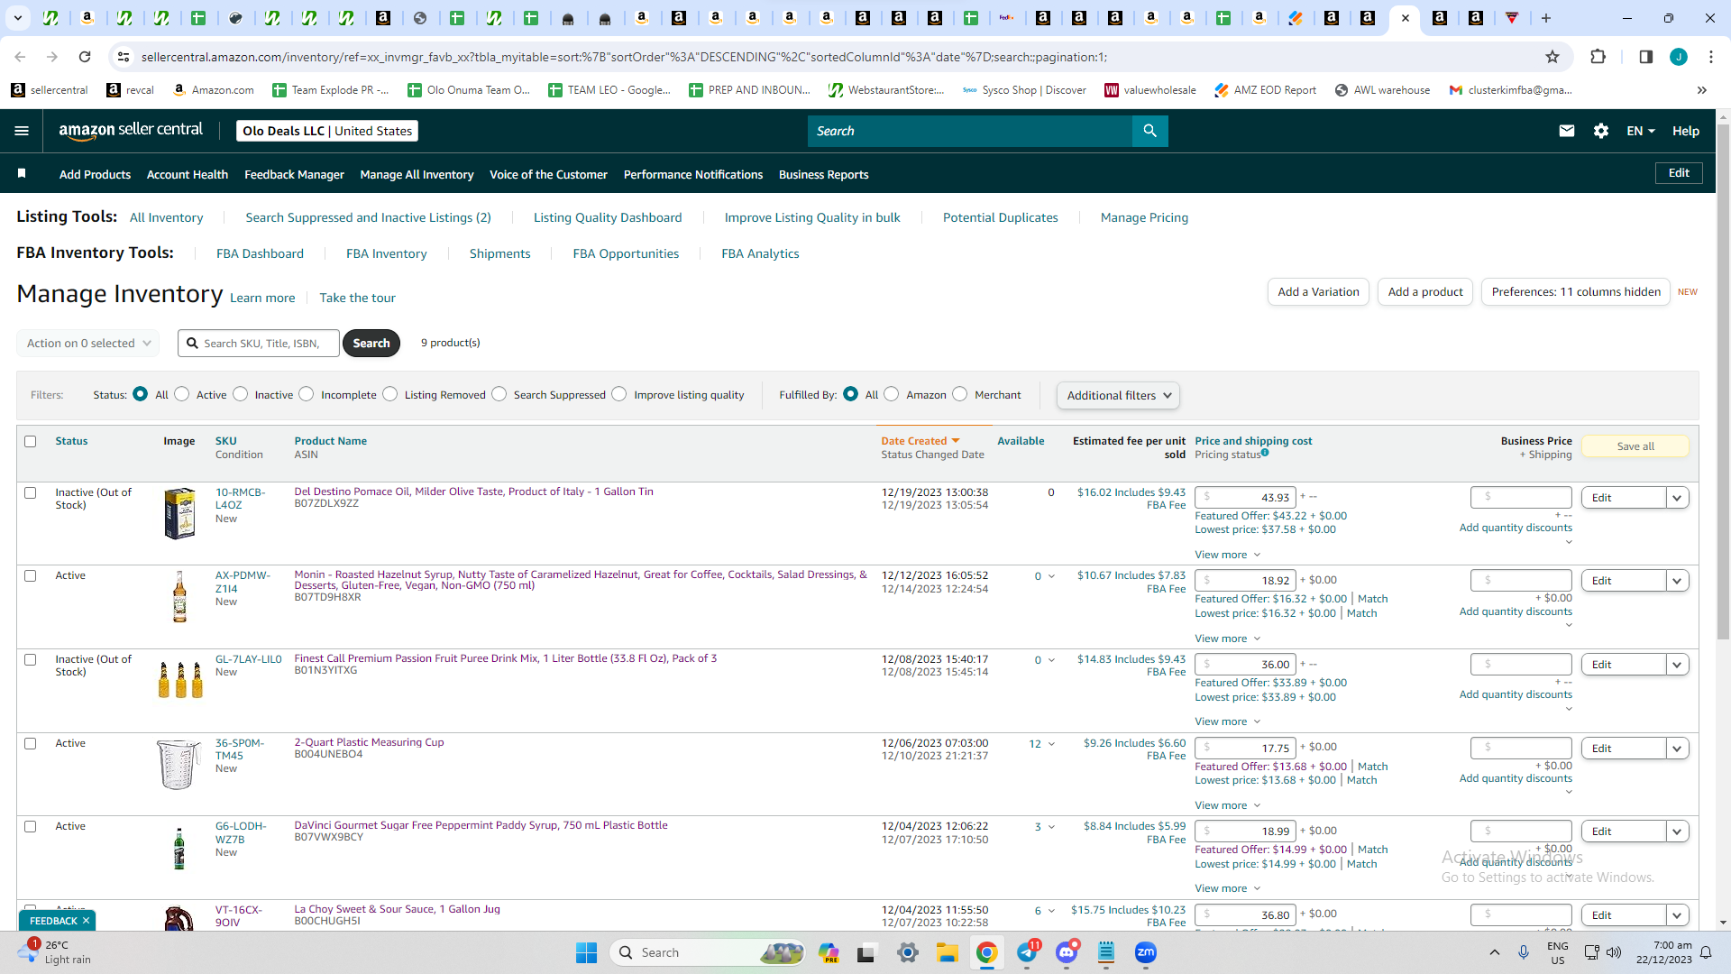This screenshot has width=1731, height=974.
Task: Select the Incomplete status radio button
Action: pos(307,394)
